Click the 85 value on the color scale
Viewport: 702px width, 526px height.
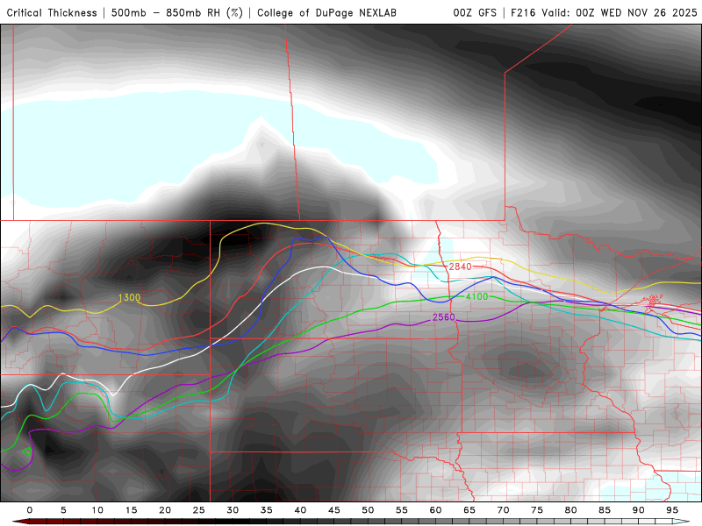(605, 510)
